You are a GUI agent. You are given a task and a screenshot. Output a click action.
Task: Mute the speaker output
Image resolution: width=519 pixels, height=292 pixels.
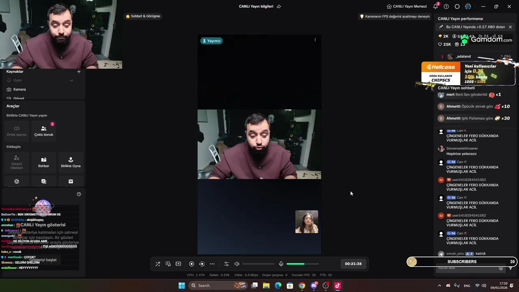tap(237, 264)
